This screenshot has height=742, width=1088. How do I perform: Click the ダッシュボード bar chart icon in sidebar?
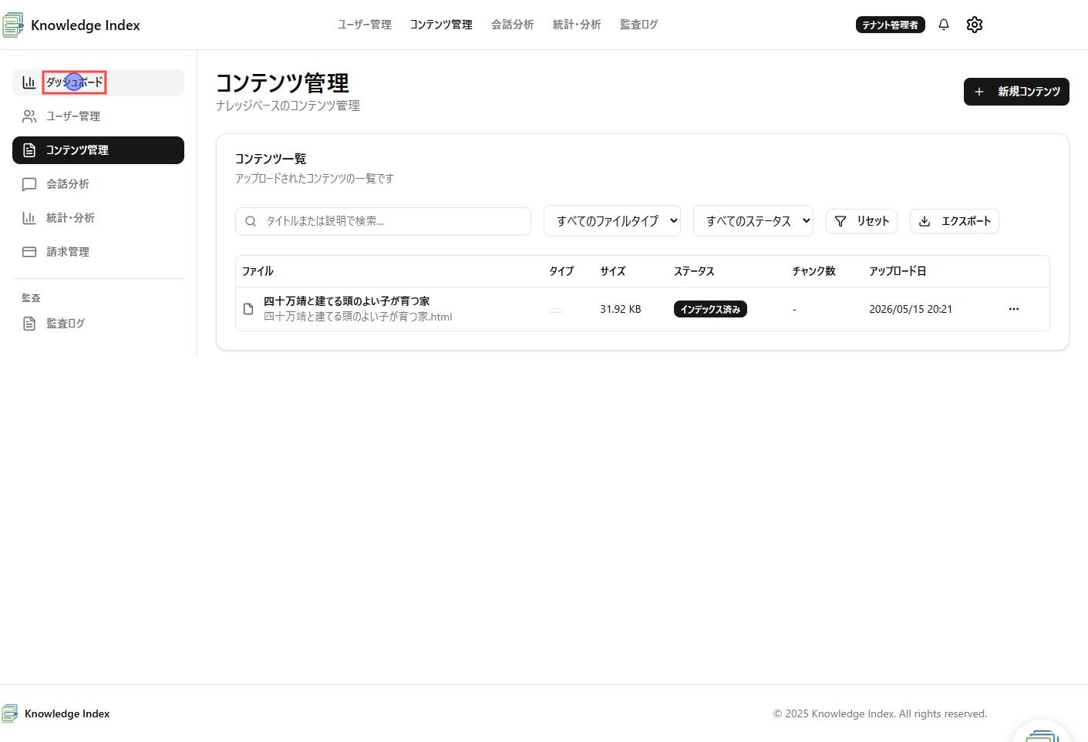tap(29, 82)
